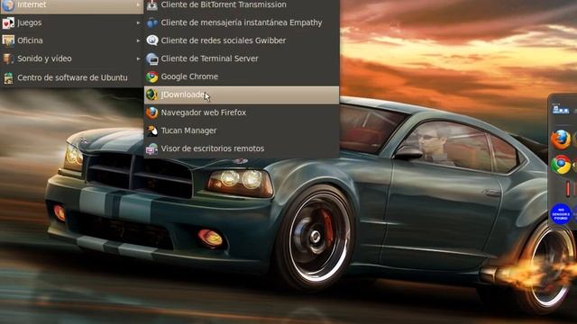577x324 pixels.
Task: Click the Ubuntu software center icon
Action: [x=8, y=78]
